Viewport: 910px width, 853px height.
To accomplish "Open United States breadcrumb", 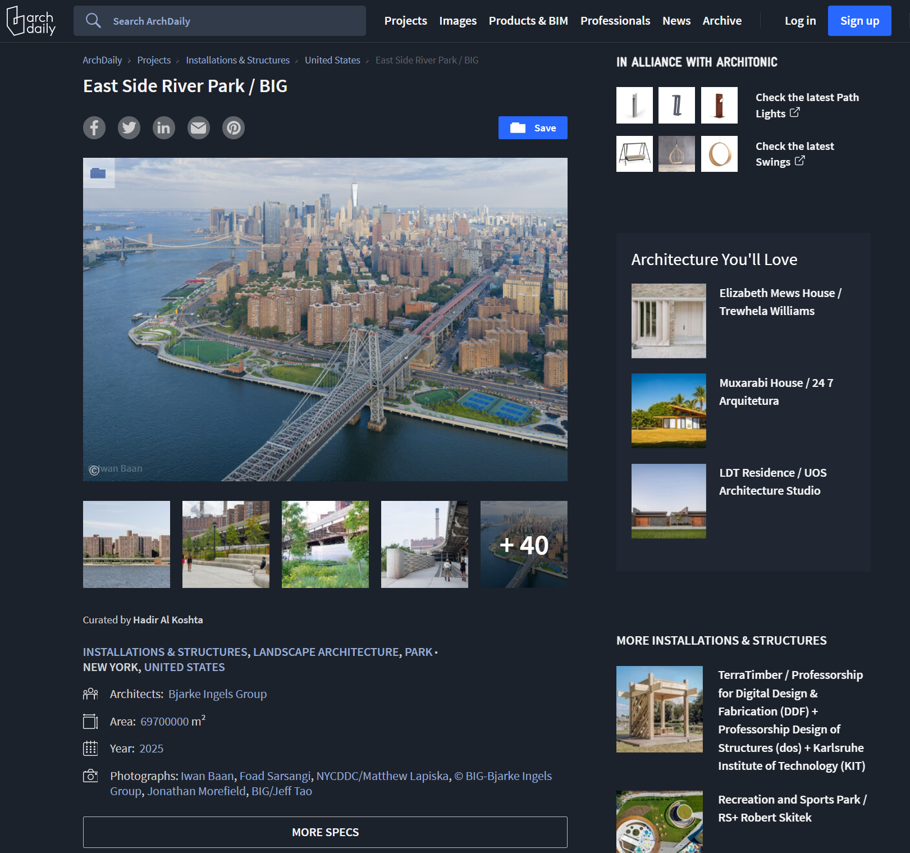I will (332, 60).
